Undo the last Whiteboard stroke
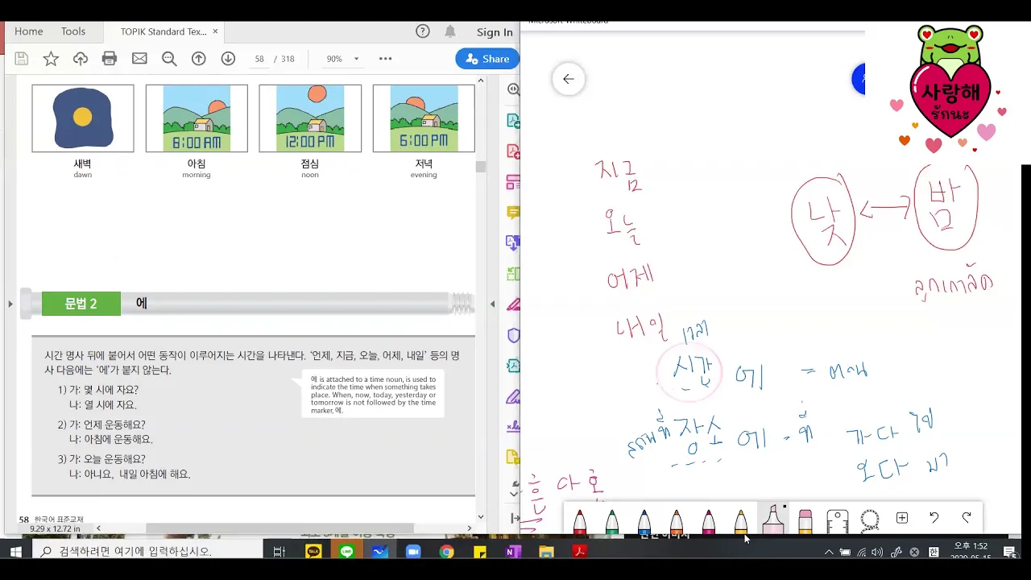 (934, 518)
